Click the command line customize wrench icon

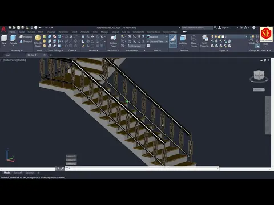[62, 169]
